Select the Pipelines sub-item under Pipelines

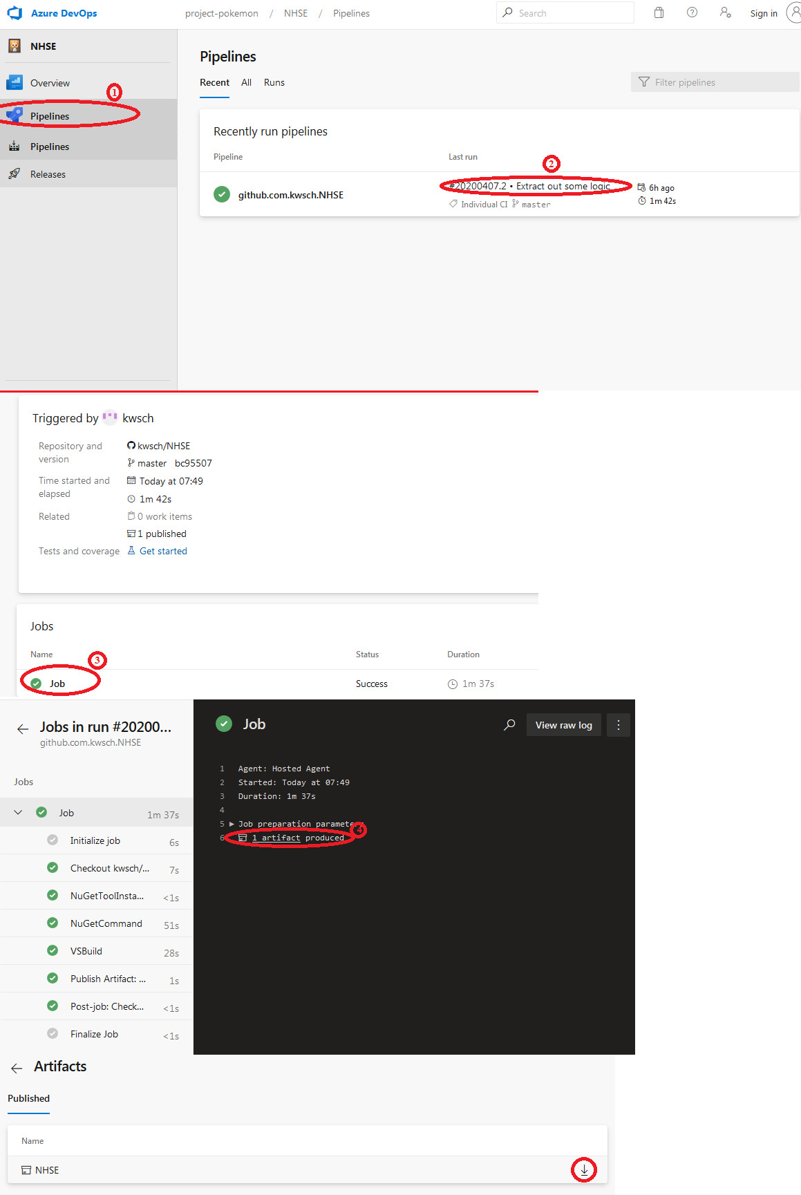(88, 147)
